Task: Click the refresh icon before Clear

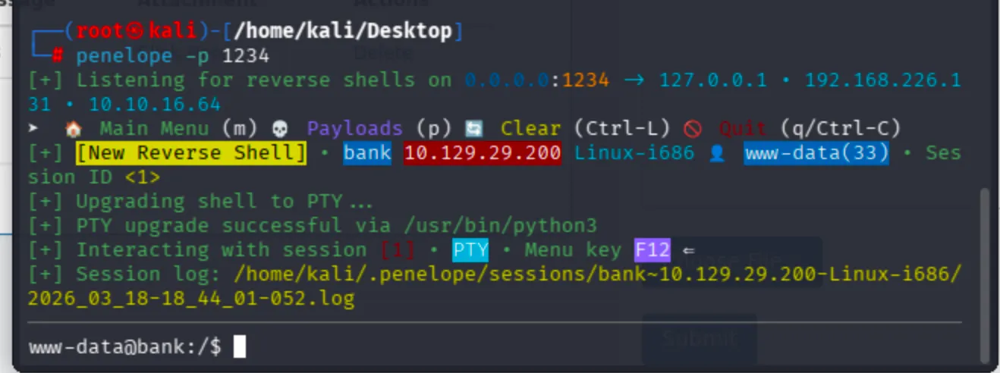Action: pos(474,129)
